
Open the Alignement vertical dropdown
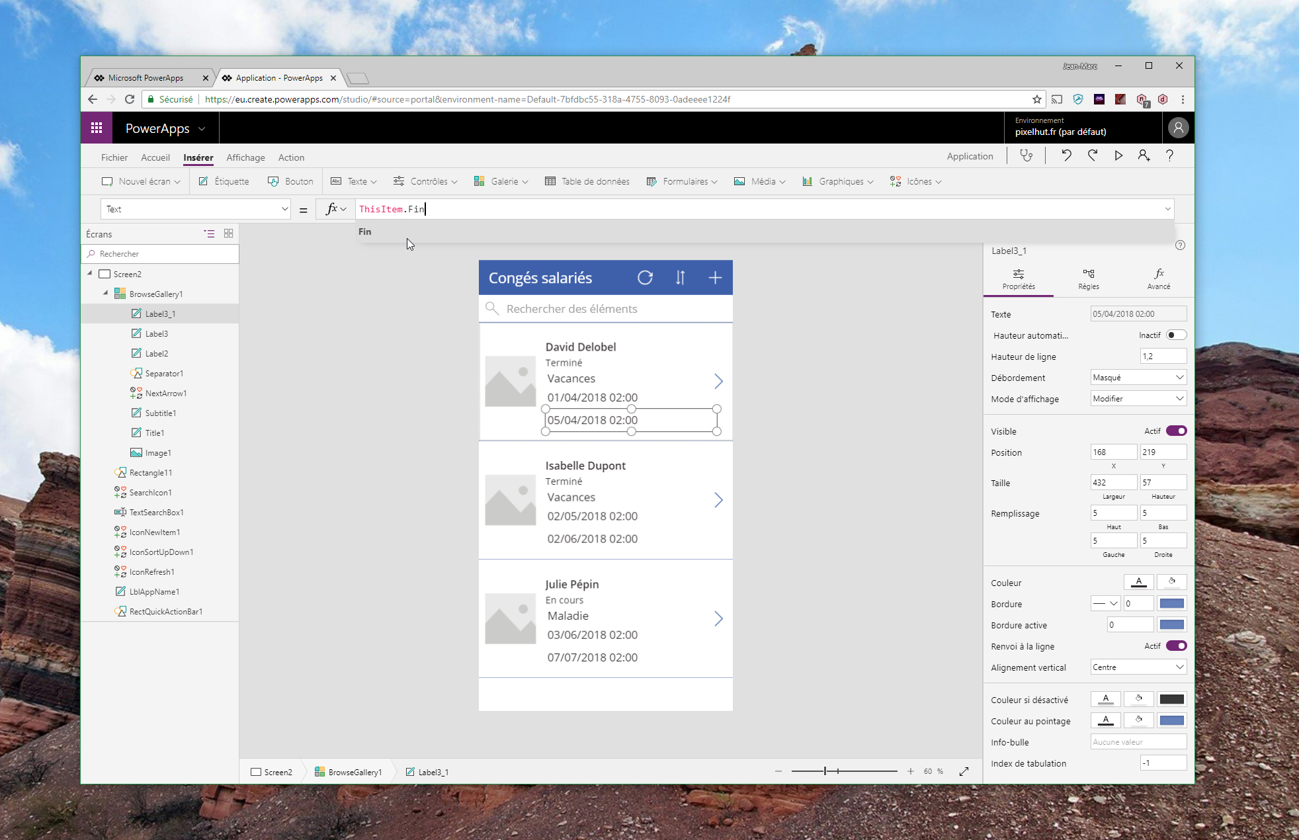coord(1138,667)
